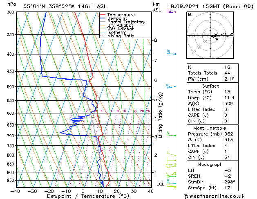This screenshot has height=199, width=257.
Task: Click the PW (cm) value 2.16
Action: coord(229,79)
